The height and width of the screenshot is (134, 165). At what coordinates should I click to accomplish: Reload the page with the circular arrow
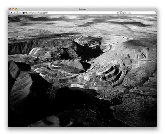118,13
